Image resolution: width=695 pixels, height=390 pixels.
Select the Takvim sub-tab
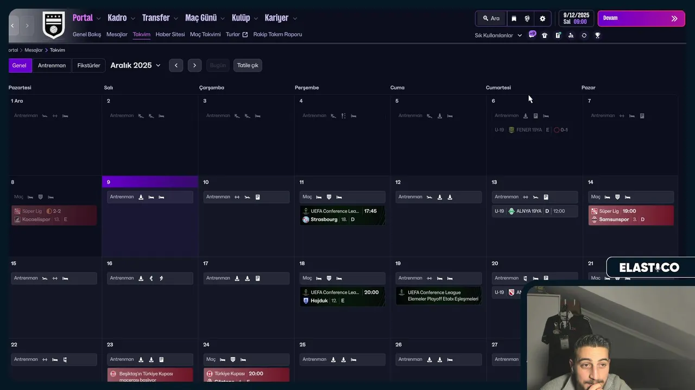pos(142,34)
